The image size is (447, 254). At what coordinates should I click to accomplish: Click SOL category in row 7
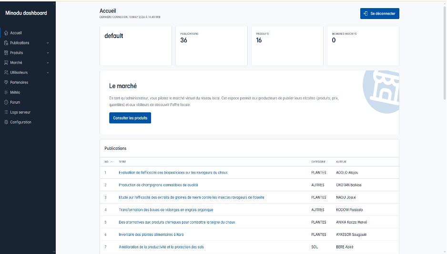pos(315,247)
